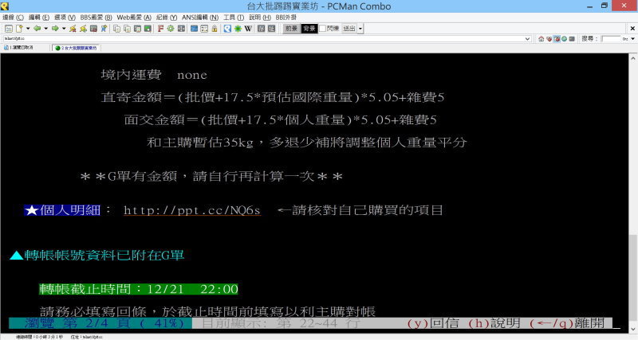638x340 pixels.
Task: Expand the new connection dropdown arrow
Action: [x=28, y=29]
